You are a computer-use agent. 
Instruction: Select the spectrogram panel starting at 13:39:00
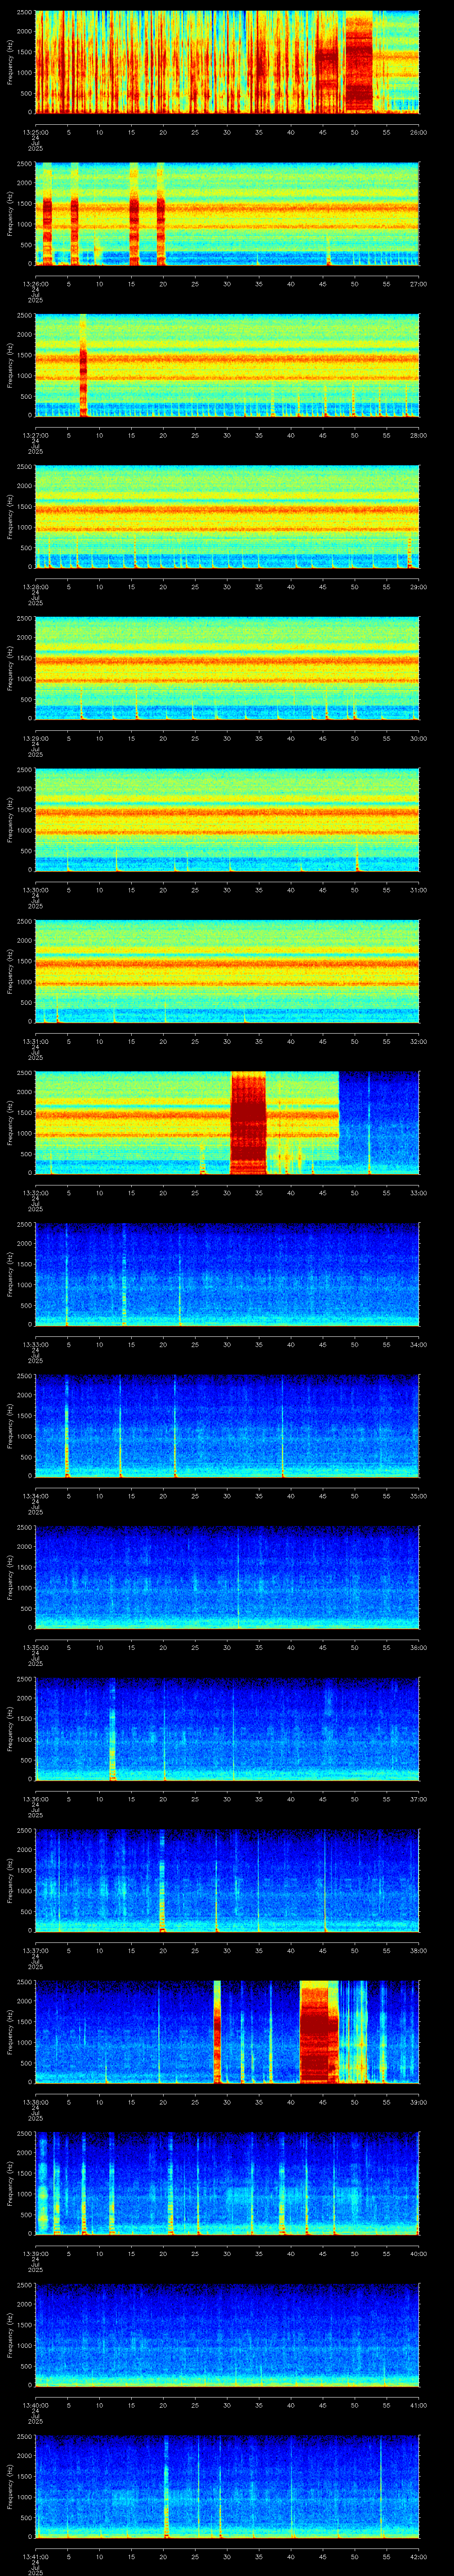click(227, 2183)
